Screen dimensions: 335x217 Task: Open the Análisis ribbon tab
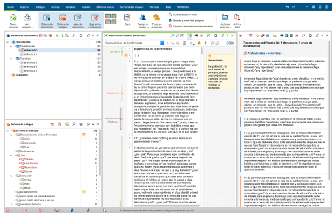86,7
